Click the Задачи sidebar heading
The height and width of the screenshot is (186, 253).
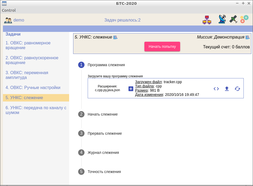pos(13,34)
